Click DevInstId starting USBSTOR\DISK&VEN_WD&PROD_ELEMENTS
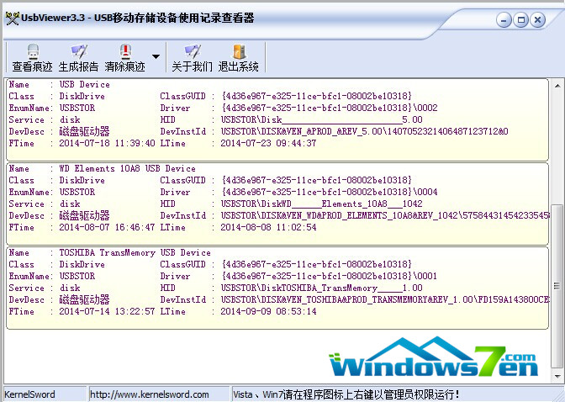 [385, 215]
